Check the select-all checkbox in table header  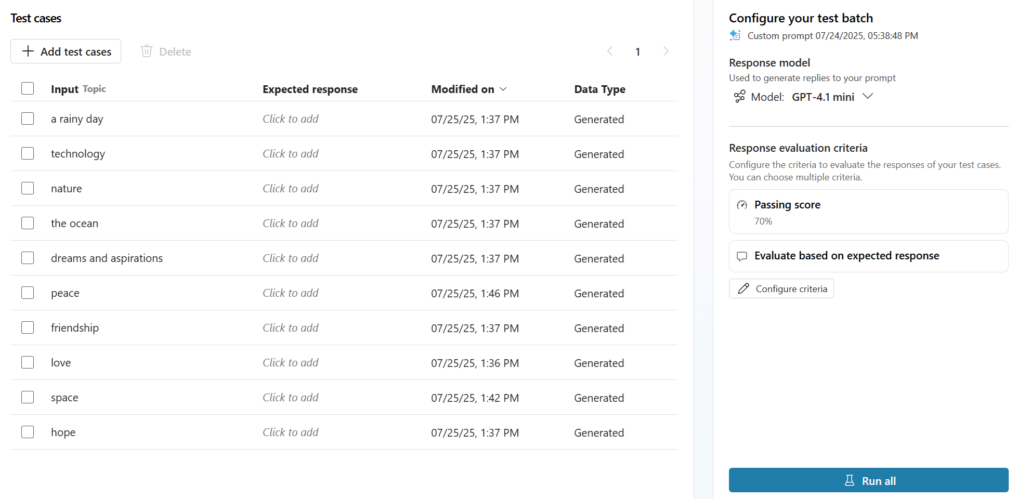click(27, 88)
